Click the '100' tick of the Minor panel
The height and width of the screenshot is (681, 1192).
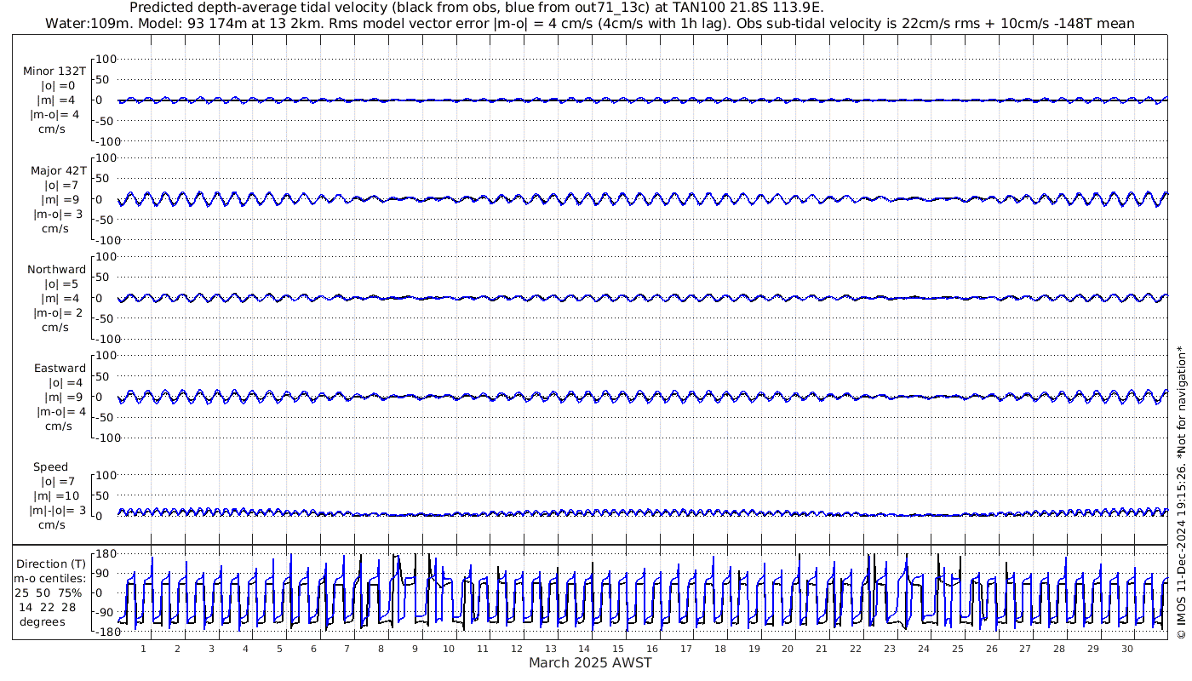(106, 59)
